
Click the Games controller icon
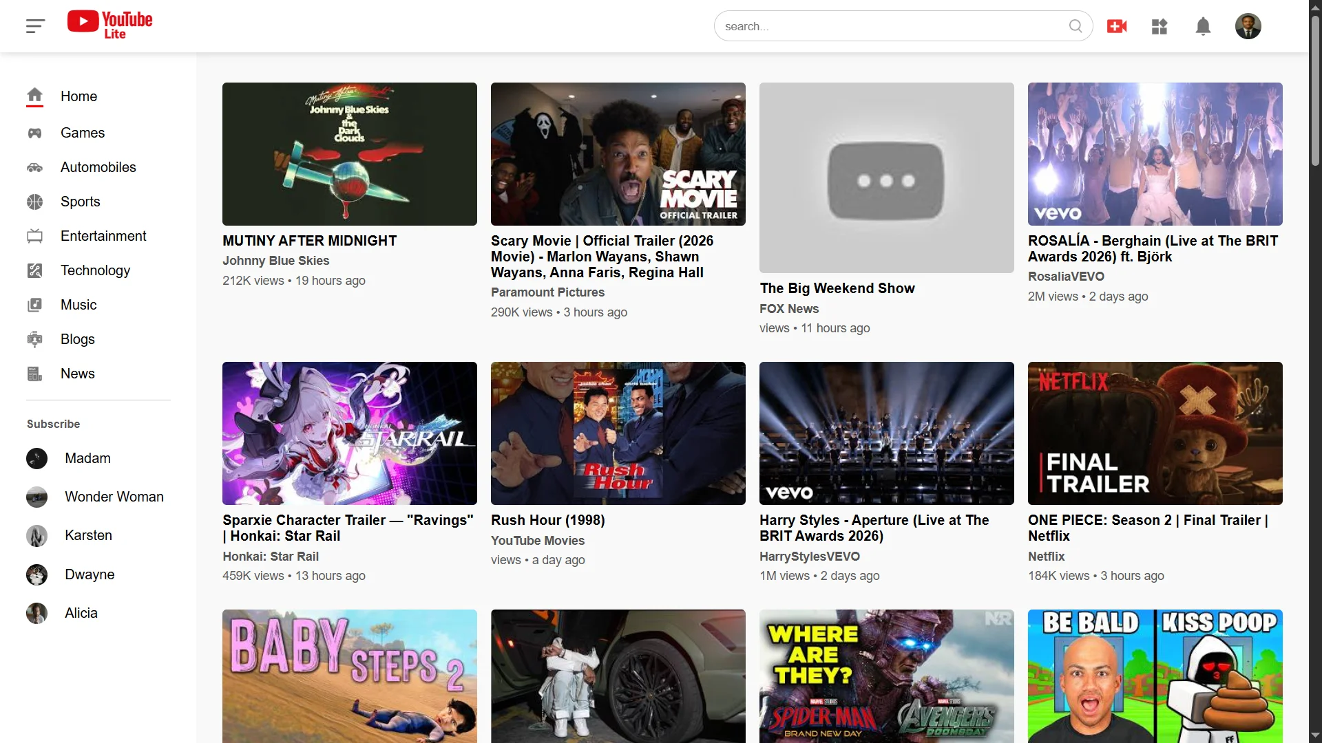[34, 133]
